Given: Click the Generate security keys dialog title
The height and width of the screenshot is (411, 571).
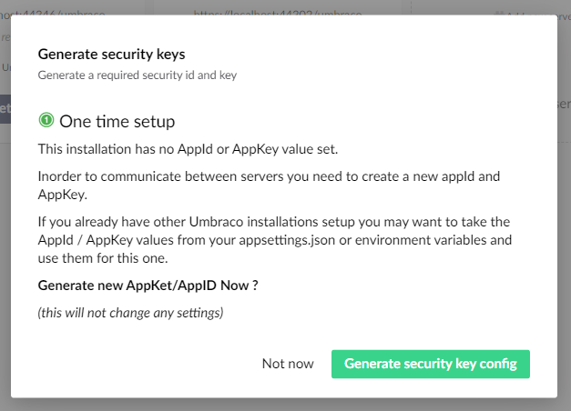Looking at the screenshot, I should click(111, 55).
